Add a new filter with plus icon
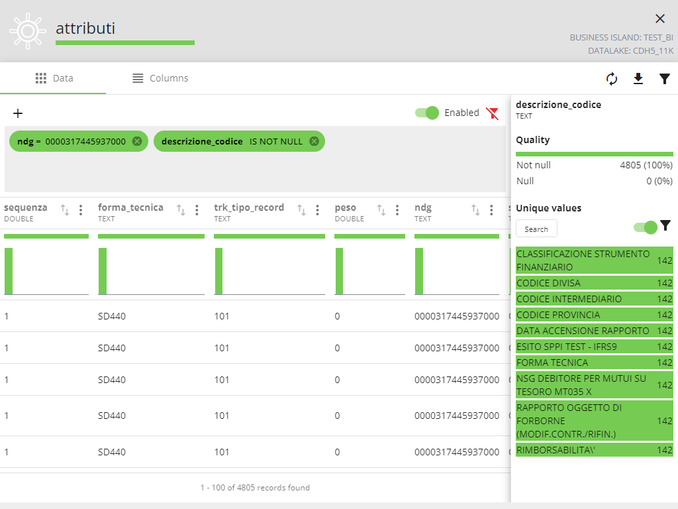The height and width of the screenshot is (509, 678). (18, 113)
